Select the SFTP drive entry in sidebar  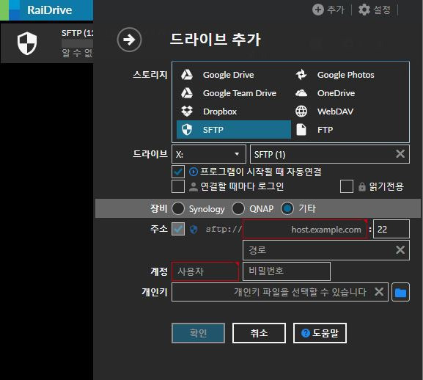[47, 43]
